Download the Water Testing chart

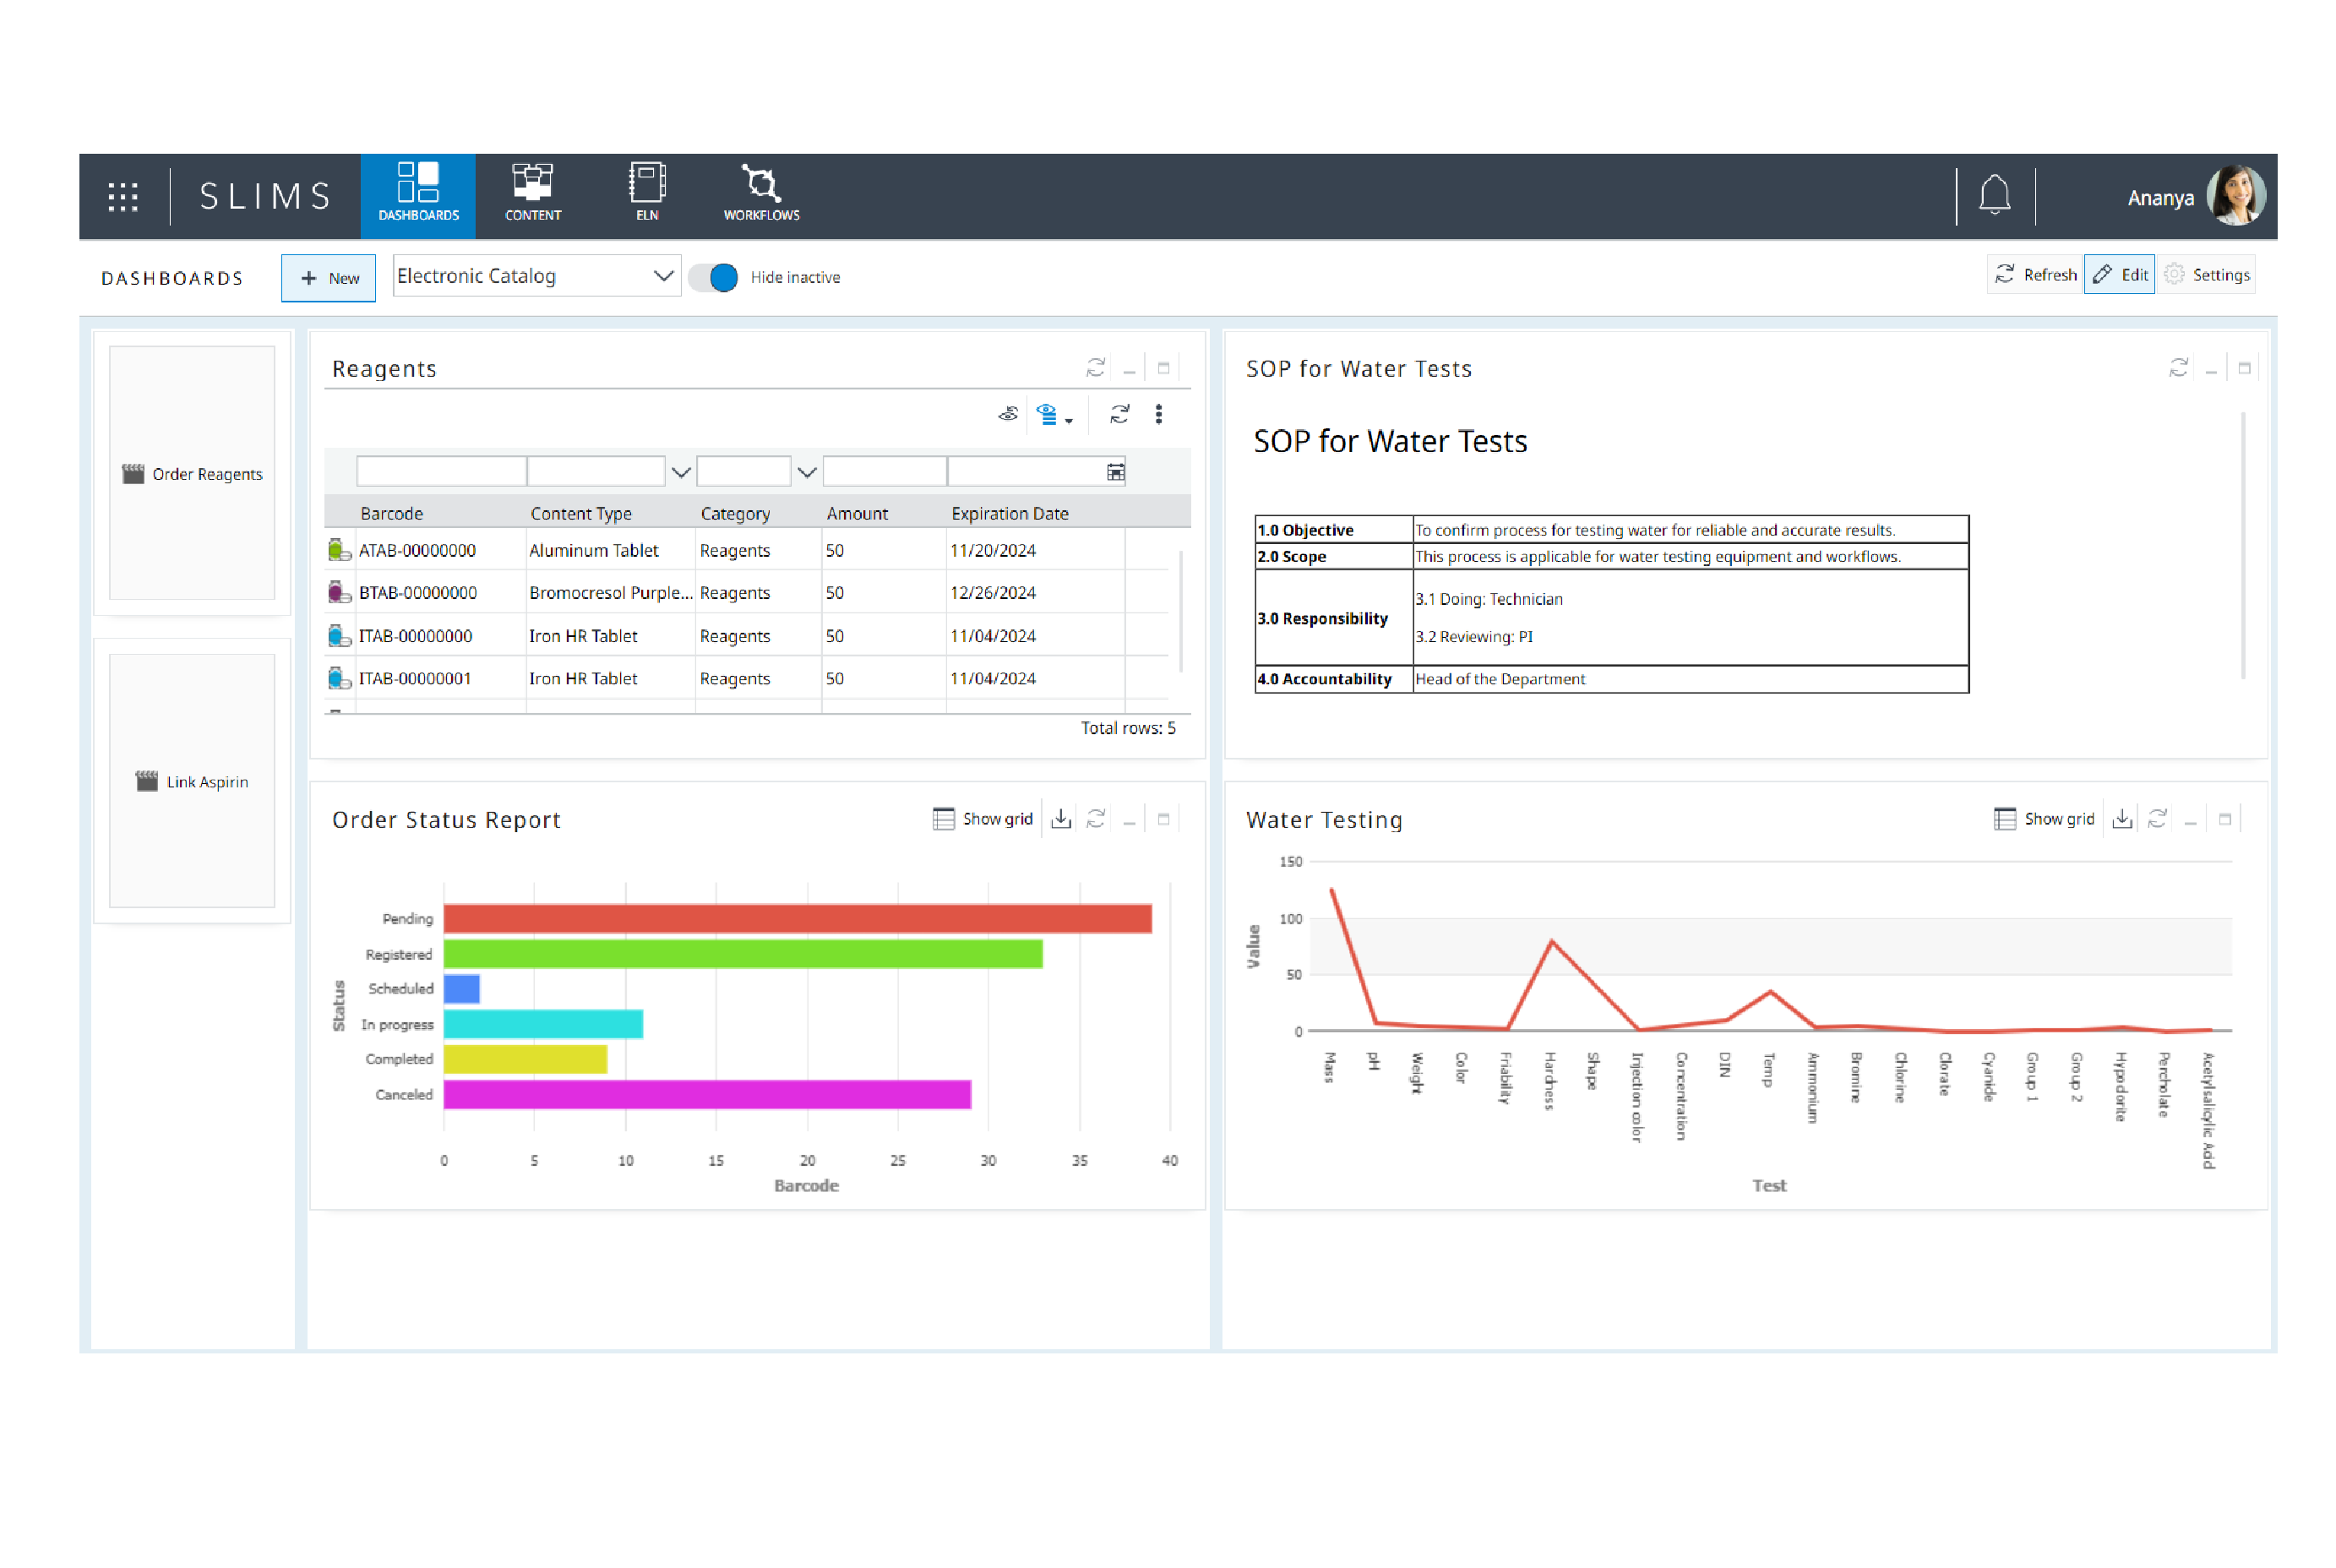point(2122,819)
